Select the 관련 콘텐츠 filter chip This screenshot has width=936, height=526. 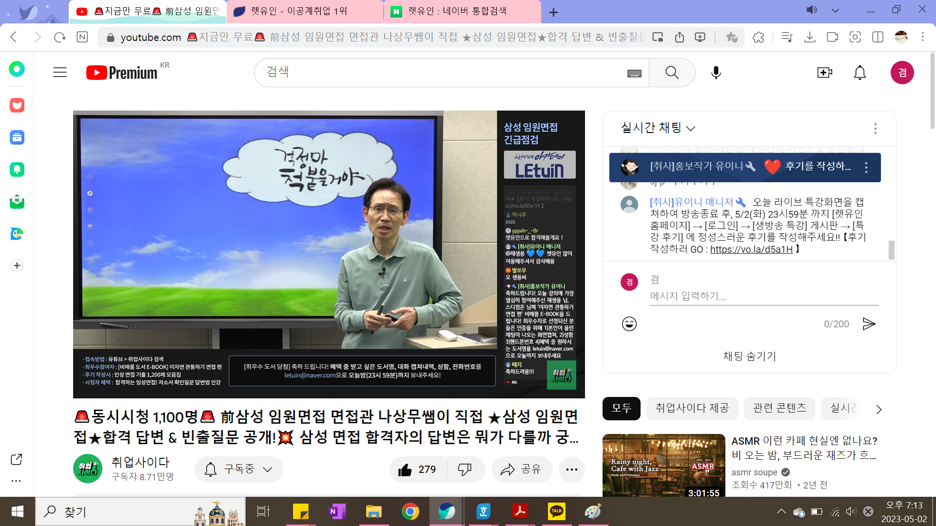[779, 408]
